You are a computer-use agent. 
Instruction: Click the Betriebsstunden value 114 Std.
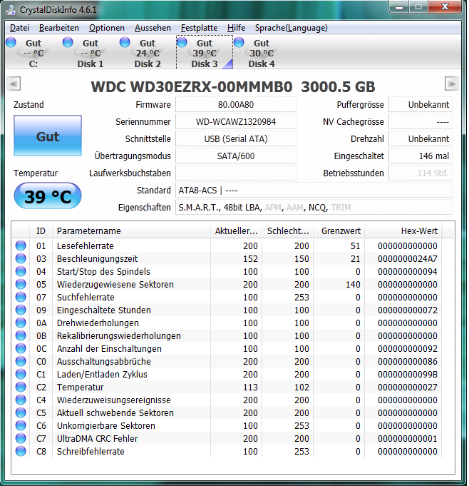click(421, 173)
